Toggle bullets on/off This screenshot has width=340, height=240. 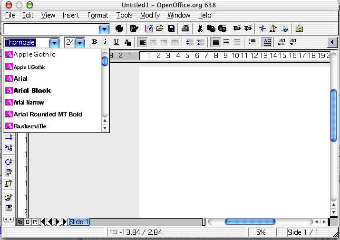click(x=252, y=42)
